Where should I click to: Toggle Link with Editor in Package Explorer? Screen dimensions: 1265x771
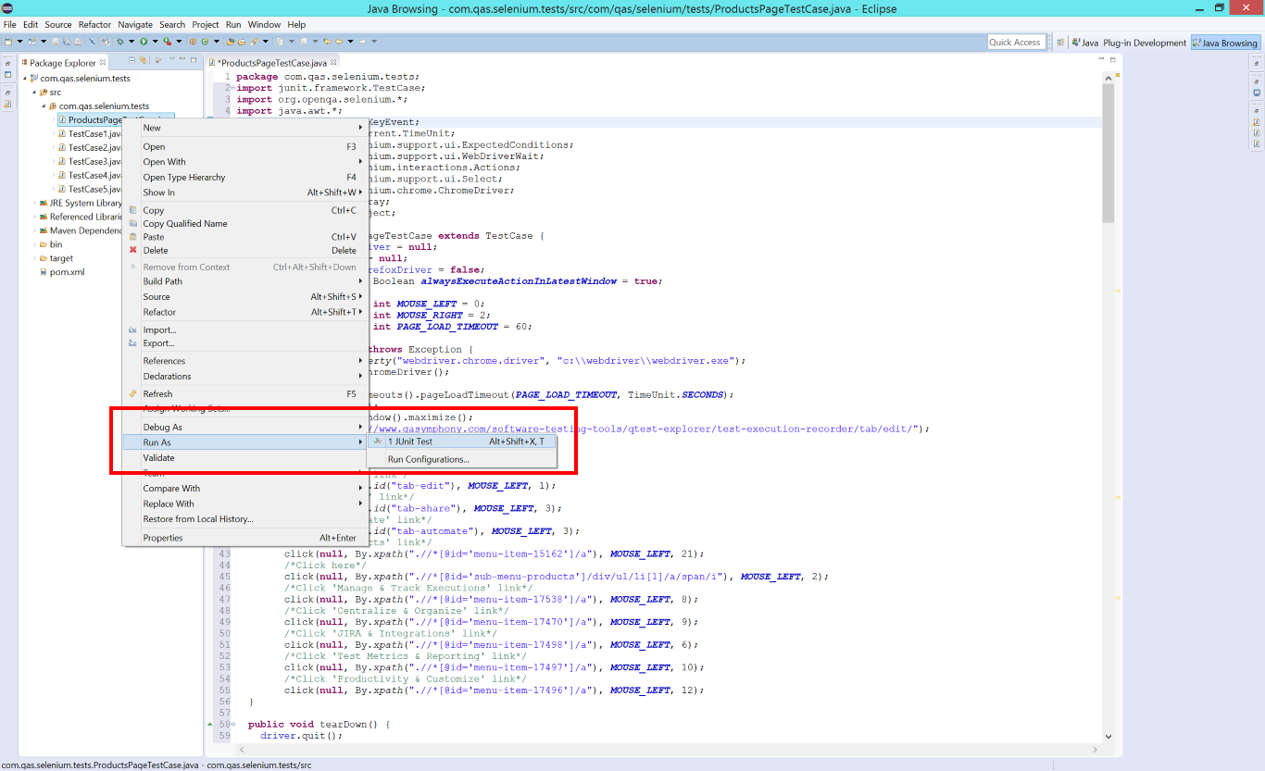pyautogui.click(x=144, y=60)
